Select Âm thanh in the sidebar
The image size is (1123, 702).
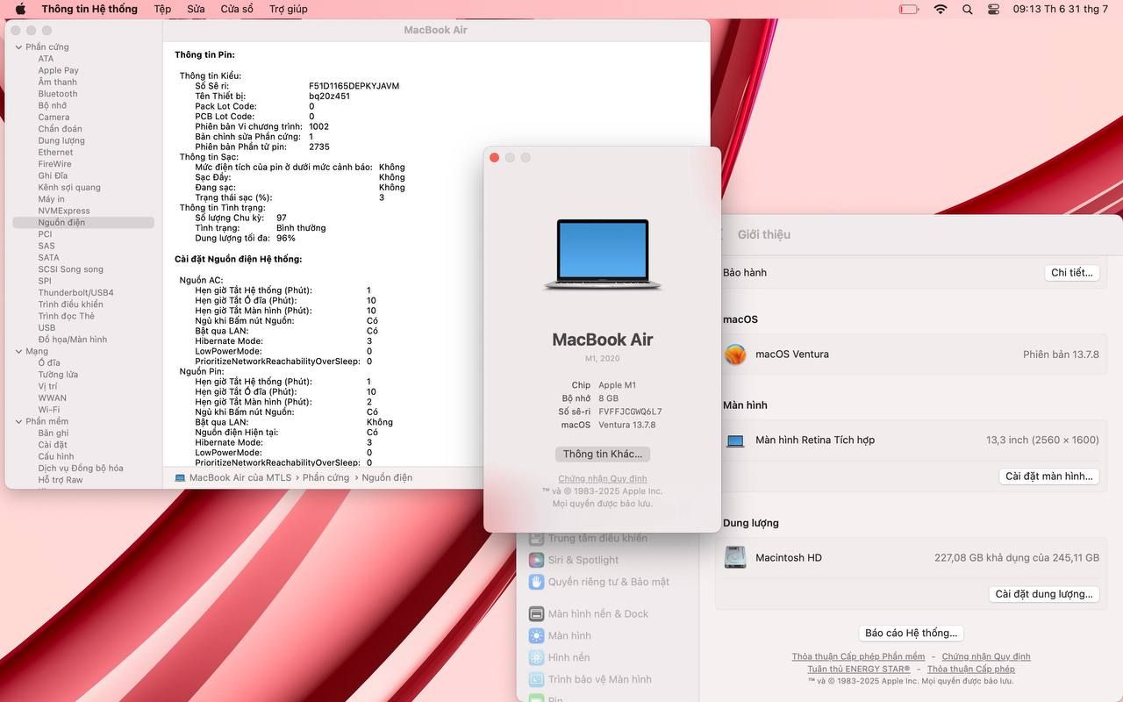[x=57, y=82]
